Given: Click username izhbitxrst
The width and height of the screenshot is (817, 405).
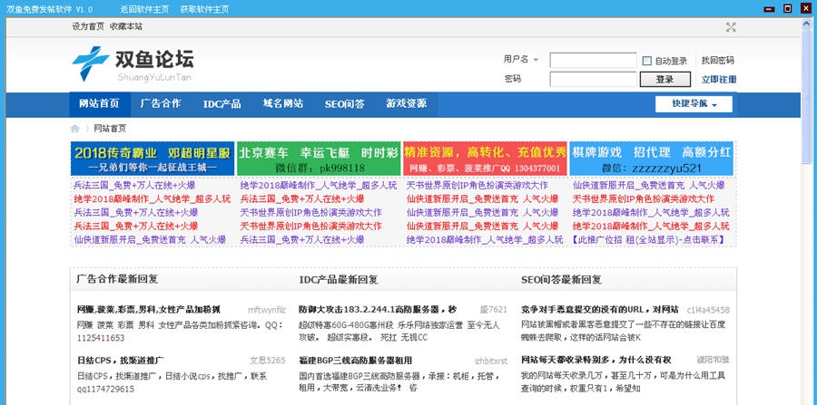Looking at the screenshot, I should (491, 361).
